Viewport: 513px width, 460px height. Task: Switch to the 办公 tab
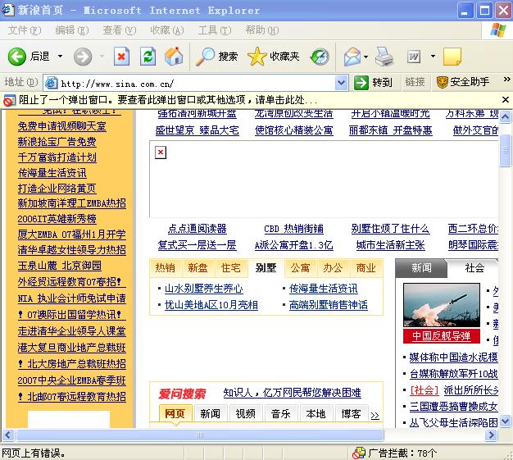coord(333,268)
